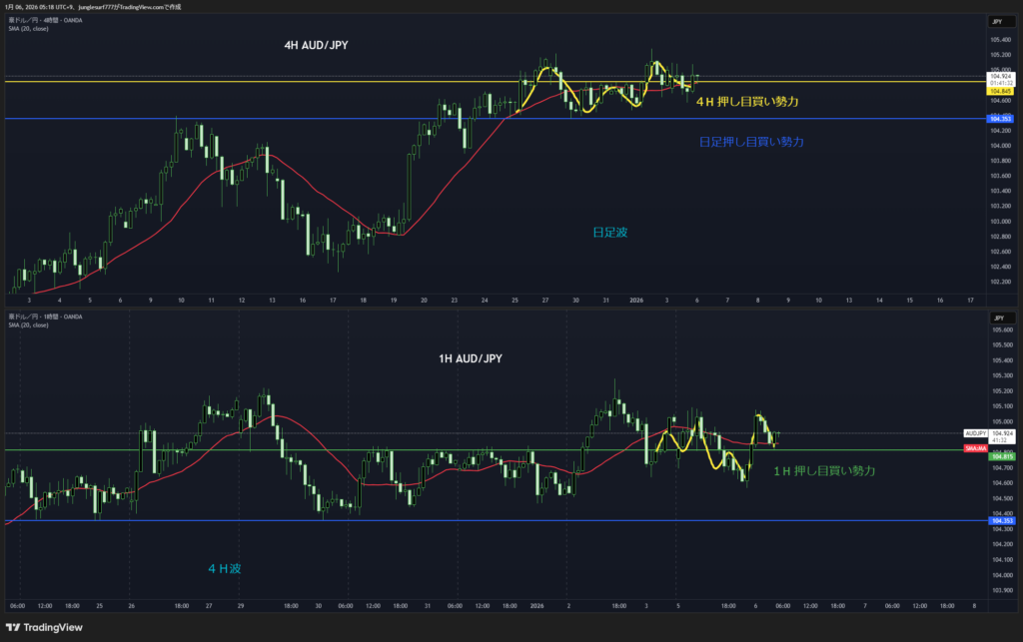Click the AUDJPY symbol tag on the 1H price axis
Image resolution: width=1023 pixels, height=642 pixels.
[x=975, y=433]
